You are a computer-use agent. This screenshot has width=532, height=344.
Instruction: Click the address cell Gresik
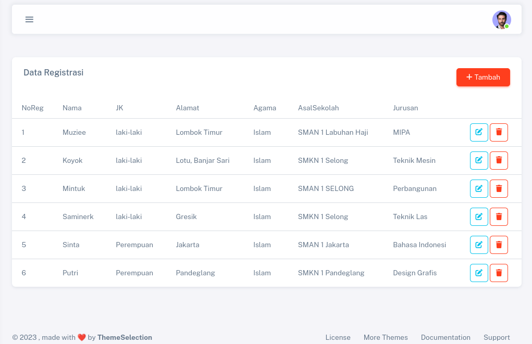click(x=186, y=217)
